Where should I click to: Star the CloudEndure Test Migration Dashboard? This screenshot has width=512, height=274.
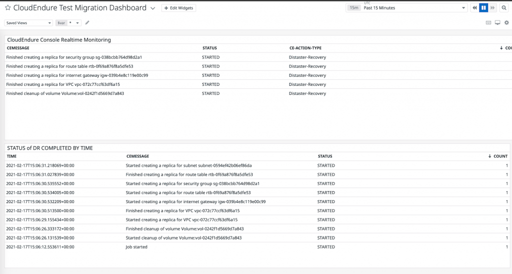coord(8,8)
